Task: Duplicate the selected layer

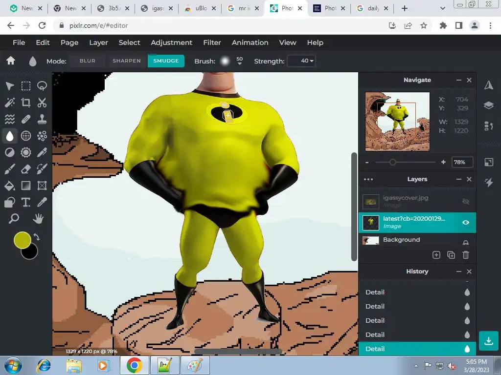Action: point(451,255)
